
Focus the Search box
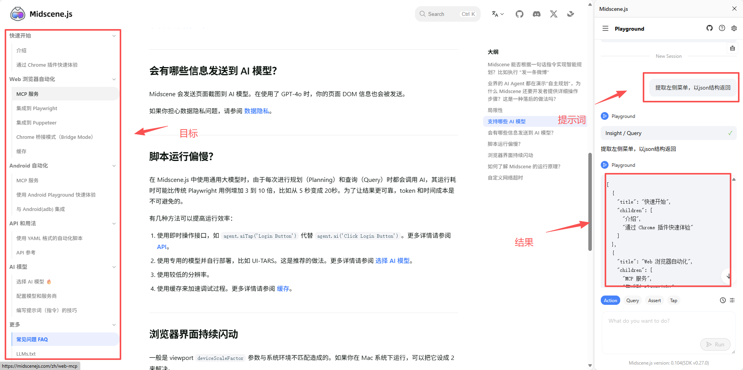448,14
